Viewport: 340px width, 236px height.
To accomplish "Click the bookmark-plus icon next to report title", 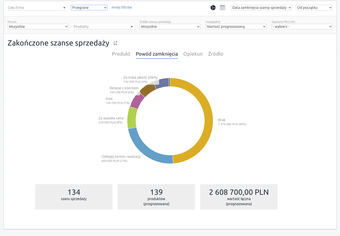I will click(x=115, y=43).
